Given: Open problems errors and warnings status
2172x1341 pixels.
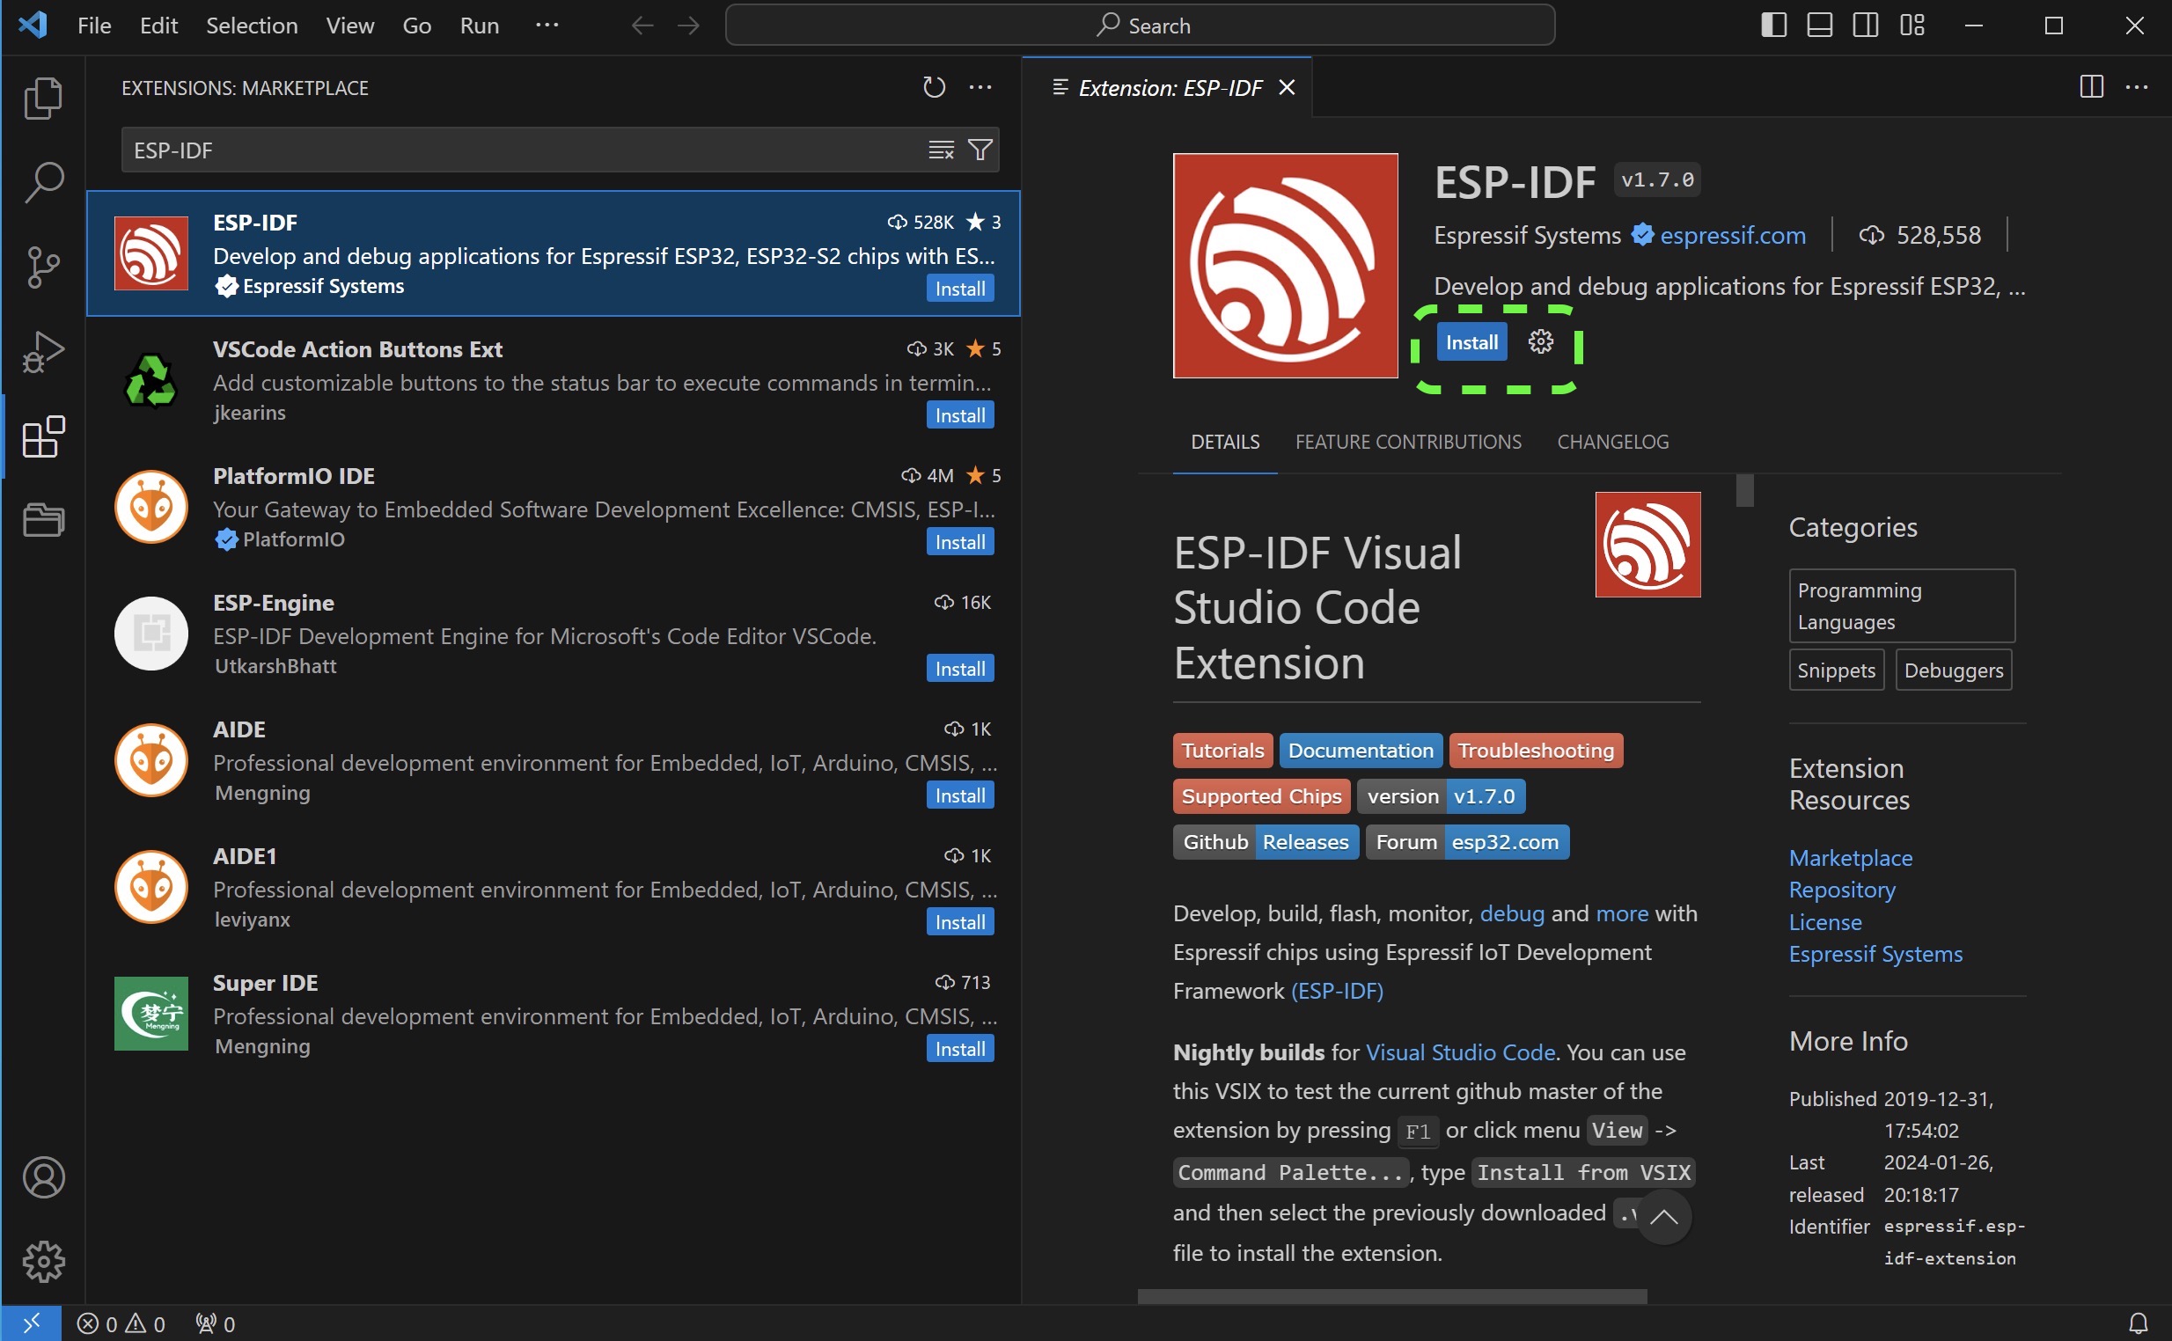Looking at the screenshot, I should click(121, 1323).
